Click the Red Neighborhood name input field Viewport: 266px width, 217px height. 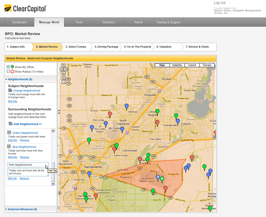(28, 165)
